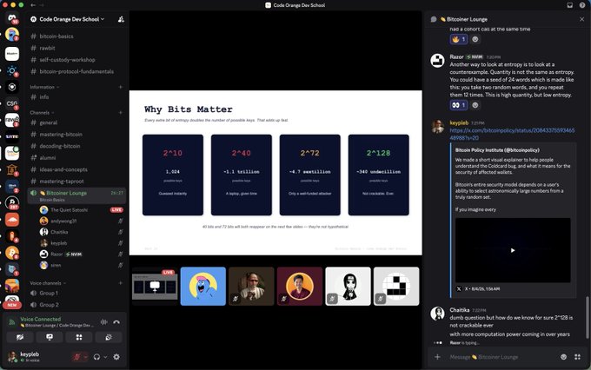Open the CSG server icon

click(12, 103)
